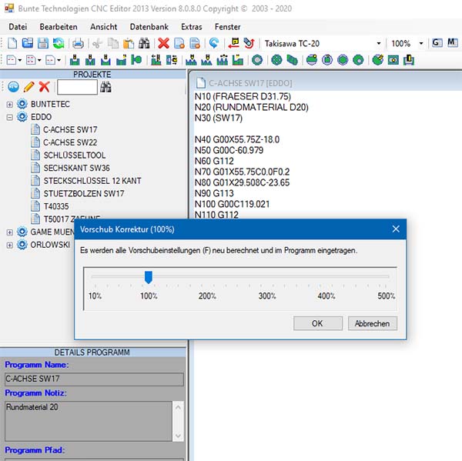Open dropdown arrow of third document-template icon
This screenshot has height=461, width=462.
pos(59,60)
